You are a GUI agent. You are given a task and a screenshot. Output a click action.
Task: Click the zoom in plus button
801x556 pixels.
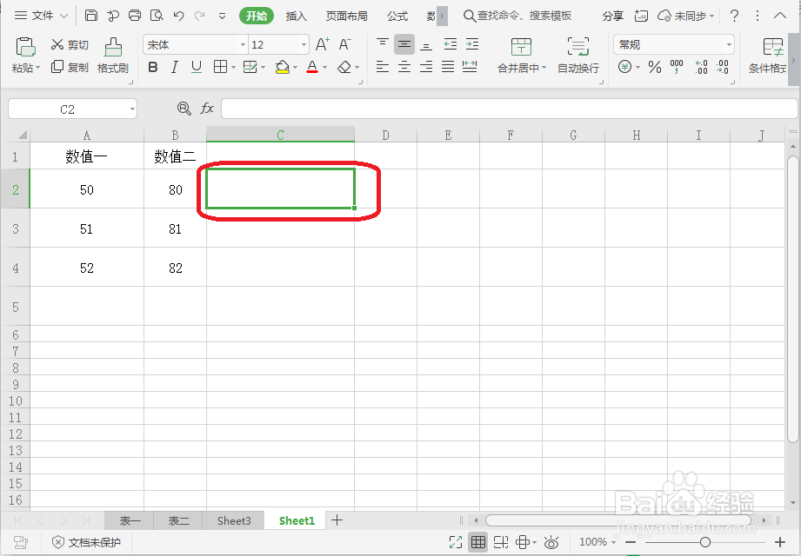tap(780, 542)
